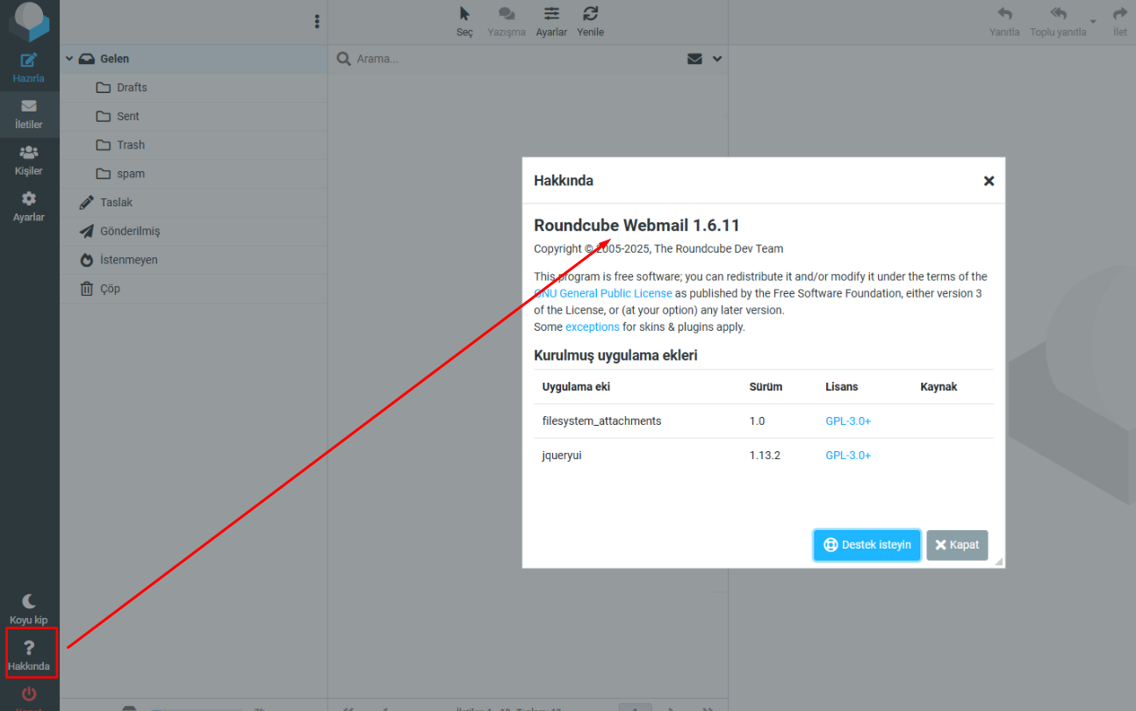Go to the Gönderilmiş folder
The width and height of the screenshot is (1136, 711).
(193, 232)
